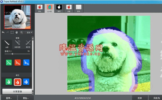Click the tool panel vertical scrollbar

(33, 66)
